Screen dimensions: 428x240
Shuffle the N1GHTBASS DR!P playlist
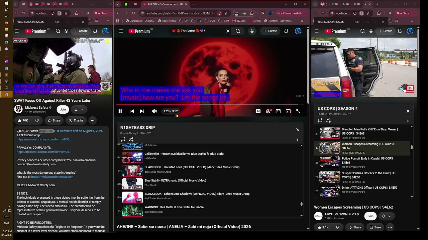point(131,139)
